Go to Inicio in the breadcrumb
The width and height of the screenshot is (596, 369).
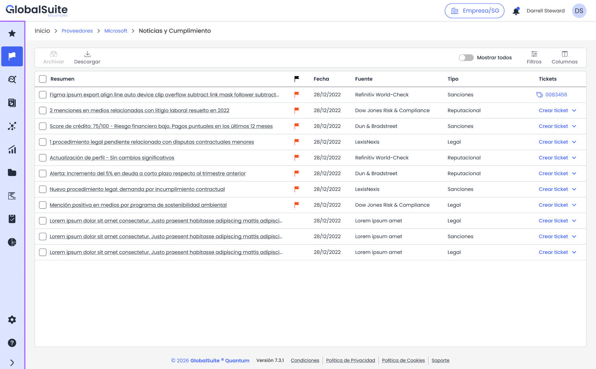[x=42, y=31]
